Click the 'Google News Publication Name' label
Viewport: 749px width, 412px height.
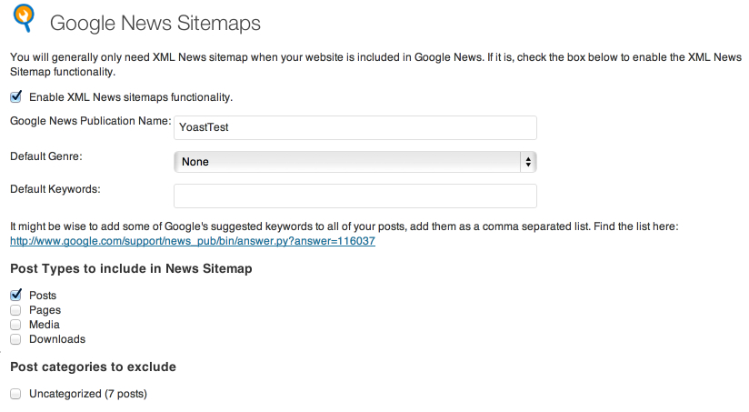point(89,120)
